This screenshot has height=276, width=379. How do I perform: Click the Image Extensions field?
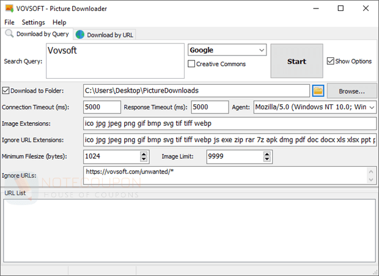(230, 123)
